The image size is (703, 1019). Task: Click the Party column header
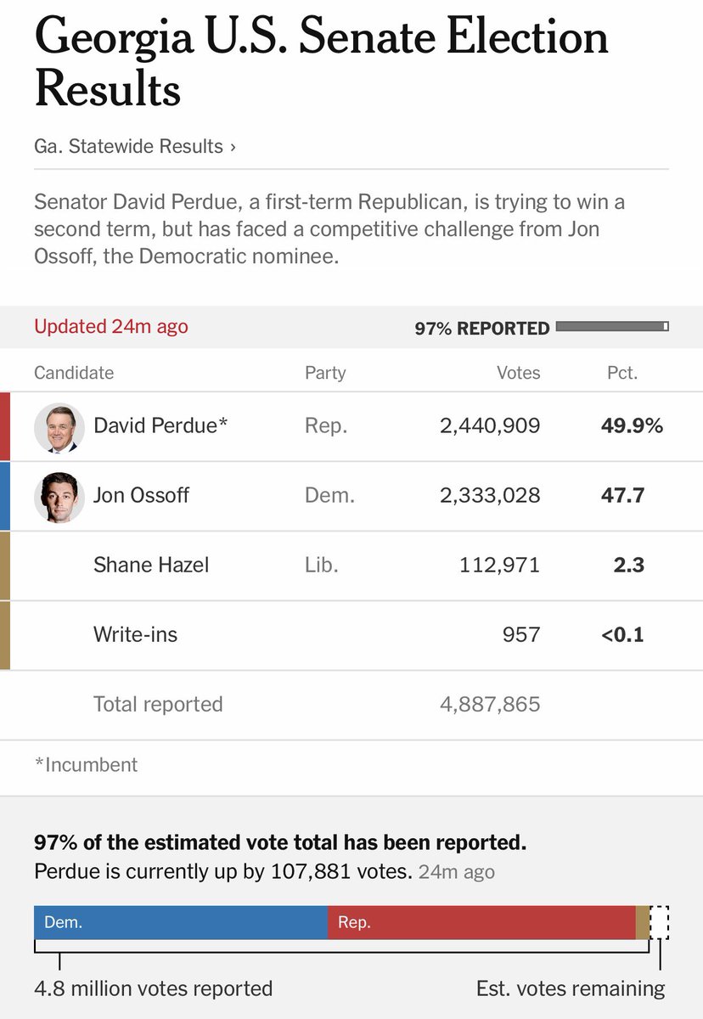pos(325,373)
